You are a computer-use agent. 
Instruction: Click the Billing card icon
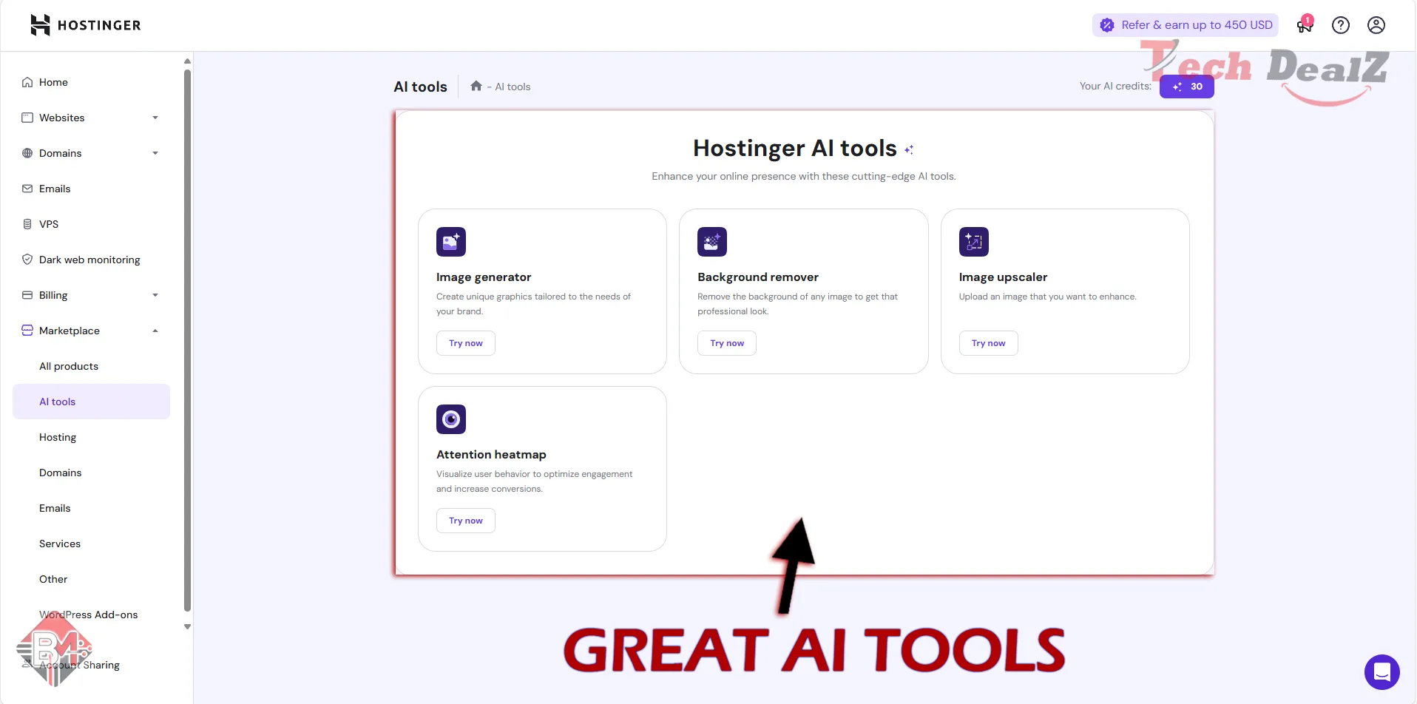[27, 295]
